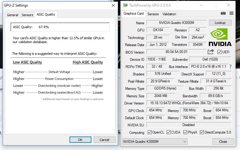Click the GPU Clock row's Memory 700 MHz field
The height and width of the screenshot is (150, 240).
[x=189, y=110]
